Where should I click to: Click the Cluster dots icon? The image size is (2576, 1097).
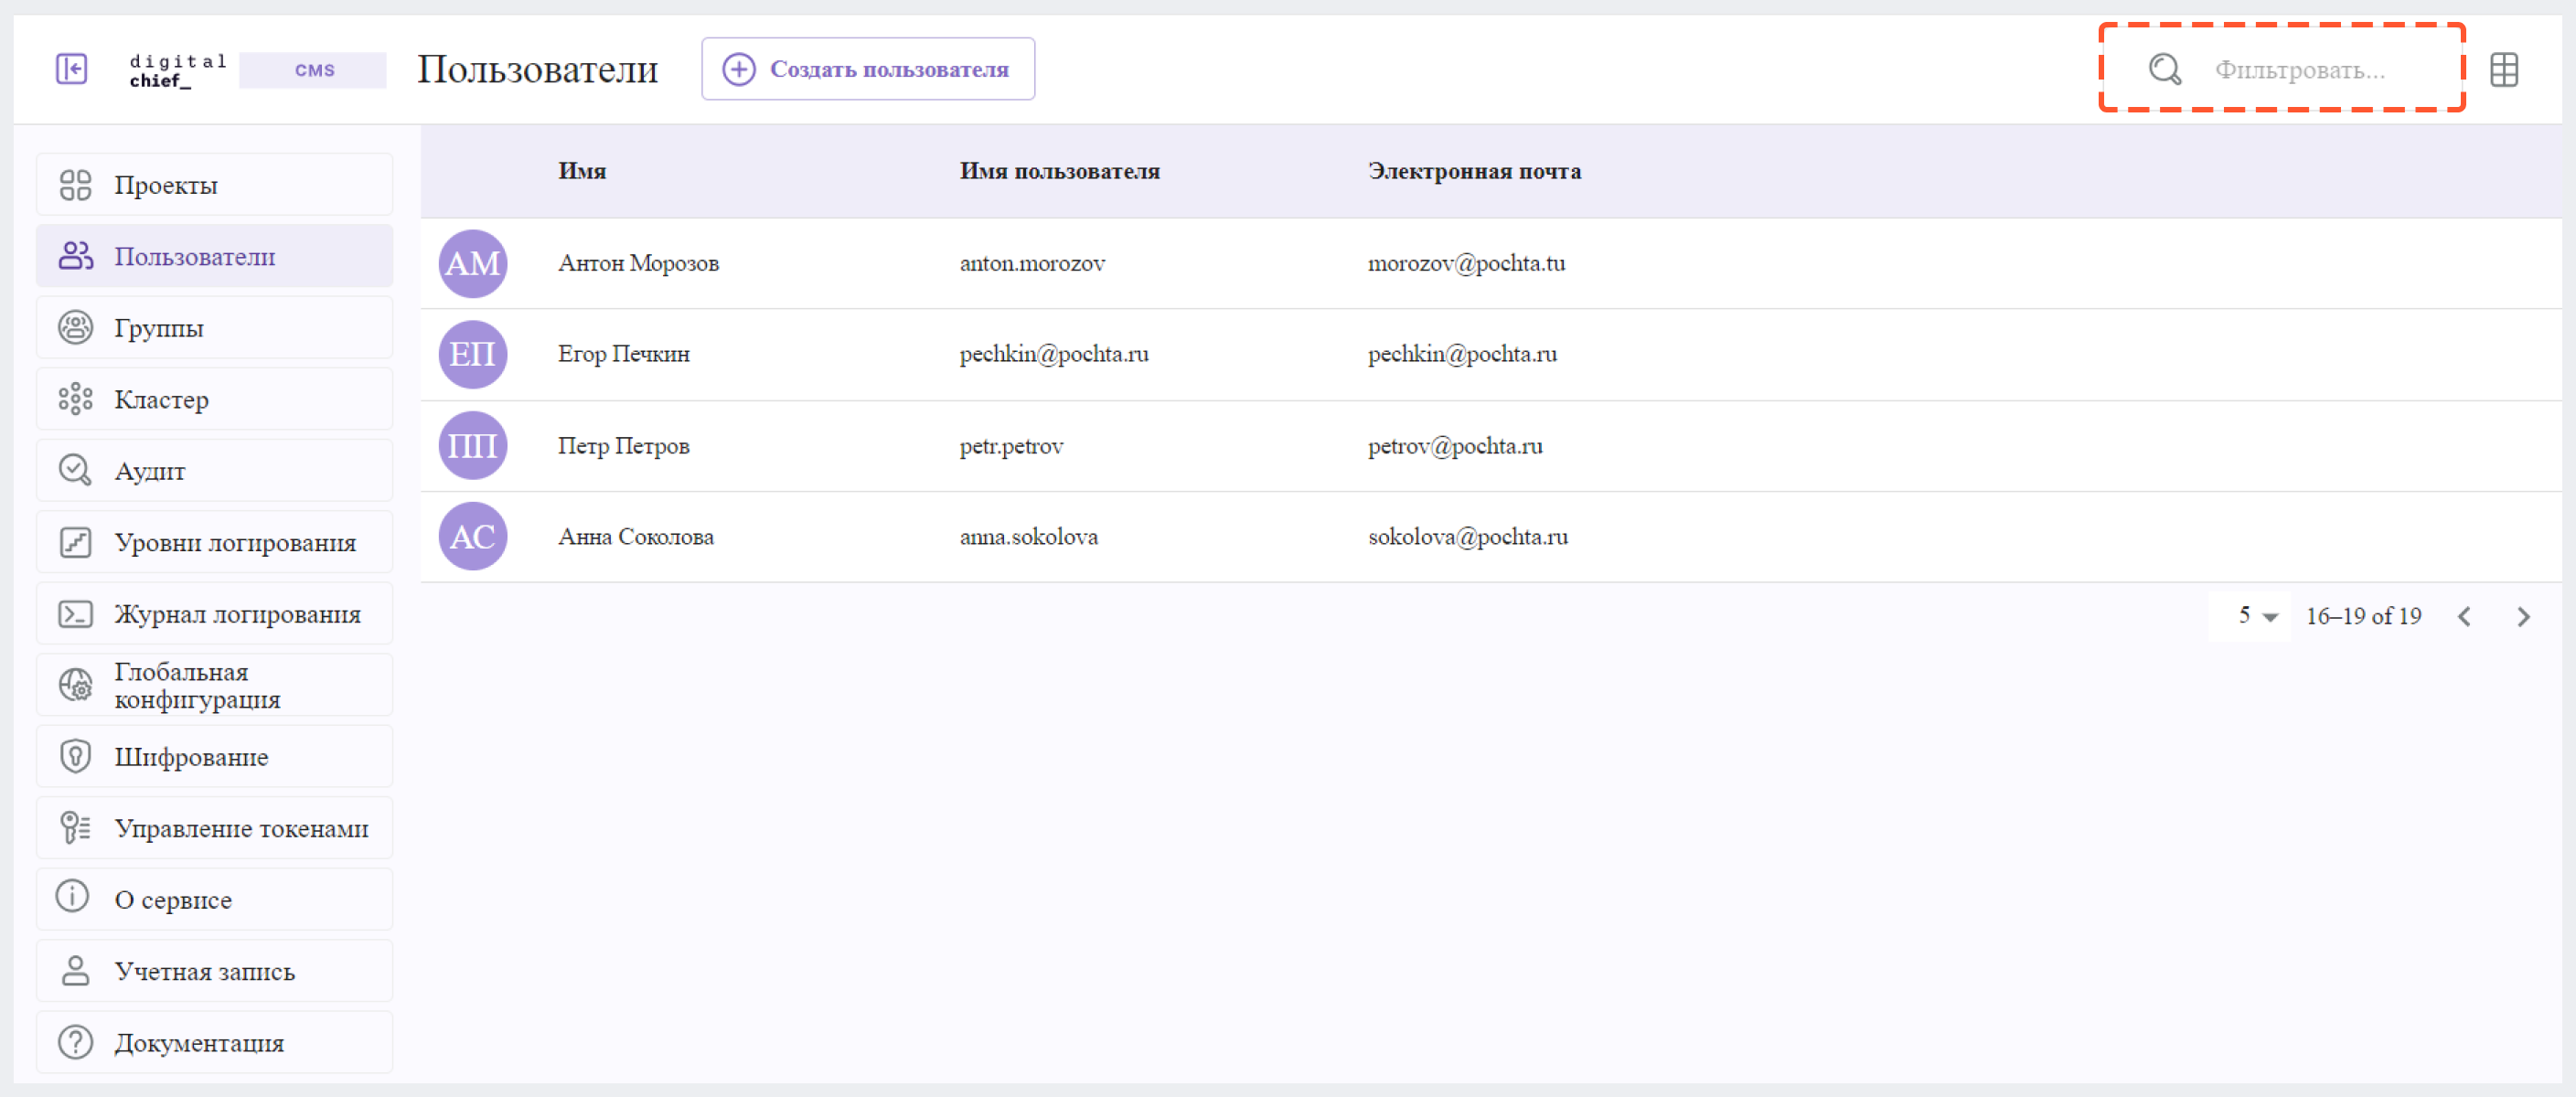[75, 399]
